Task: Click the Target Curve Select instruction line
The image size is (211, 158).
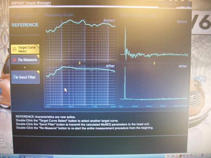Action: 67,121
